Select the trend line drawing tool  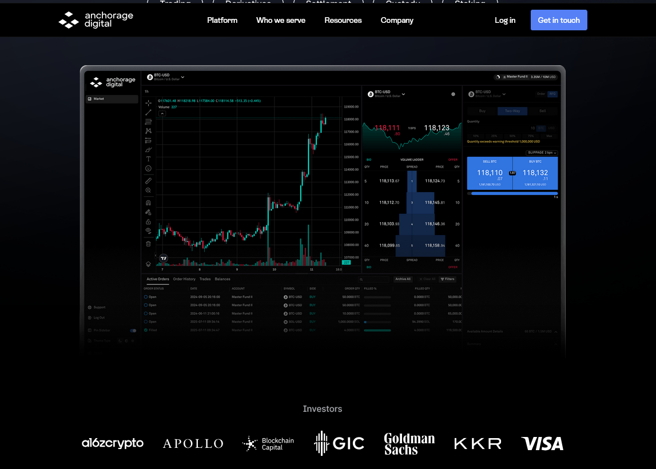pyautogui.click(x=148, y=113)
